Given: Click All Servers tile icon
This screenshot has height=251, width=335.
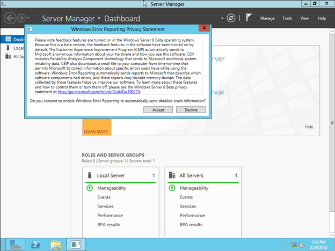Looking at the screenshot, I should point(172,175).
